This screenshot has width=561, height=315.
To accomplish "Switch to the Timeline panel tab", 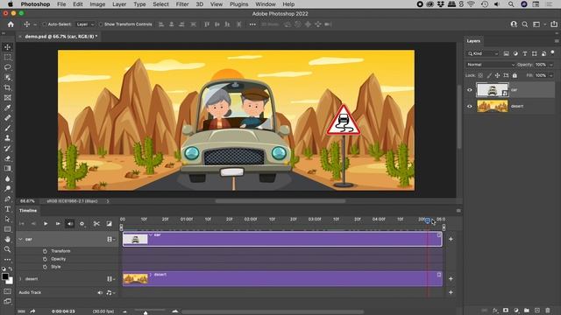I will (28, 211).
